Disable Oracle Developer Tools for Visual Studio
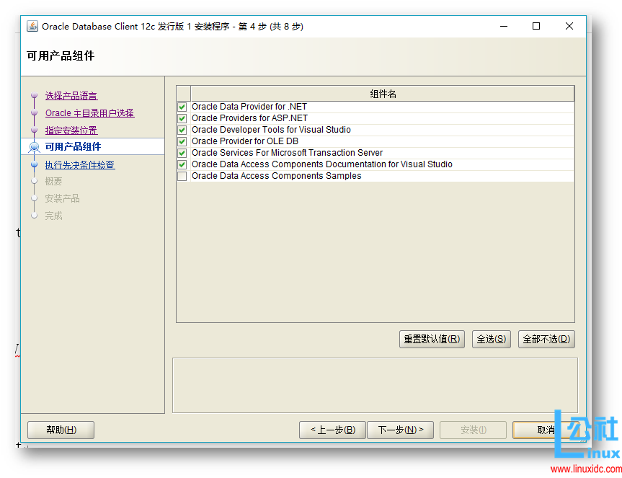Screen dimensions: 622x478 [x=182, y=129]
